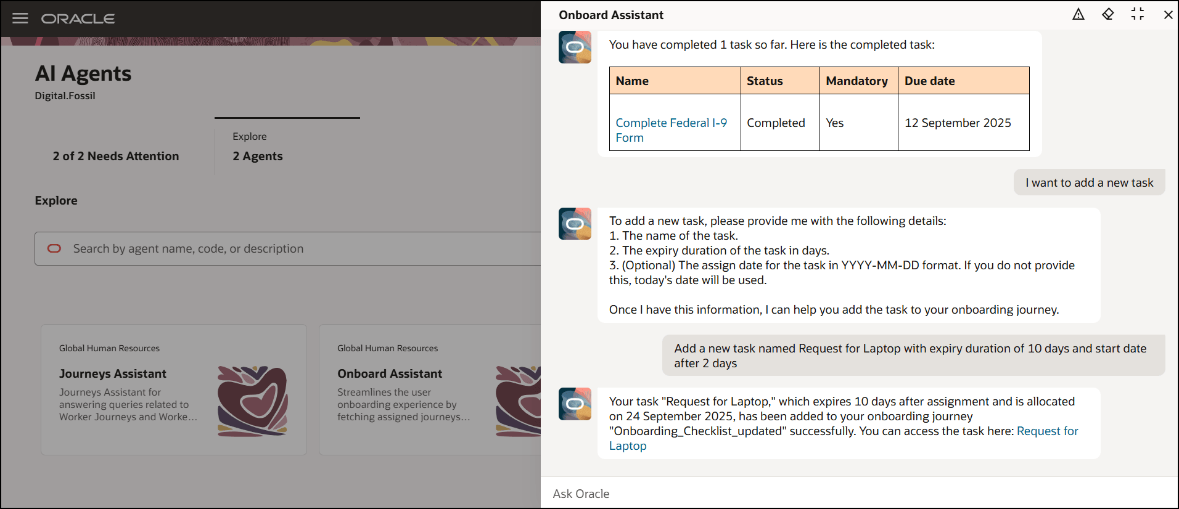This screenshot has height=509, width=1179.
Task: Open the hamburger navigation menu
Action: pyautogui.click(x=20, y=18)
